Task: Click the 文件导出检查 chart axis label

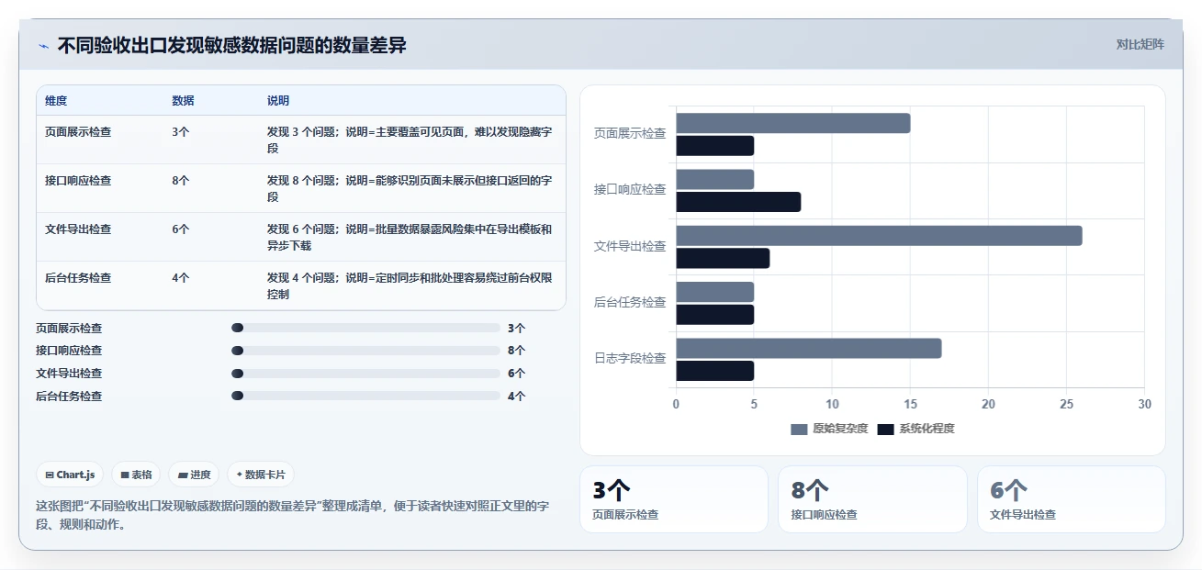Action: click(630, 246)
